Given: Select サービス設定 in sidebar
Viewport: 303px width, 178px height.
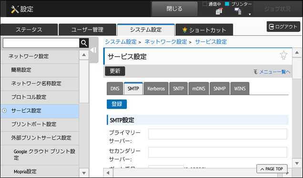Looking at the screenshot, I should (40, 111).
